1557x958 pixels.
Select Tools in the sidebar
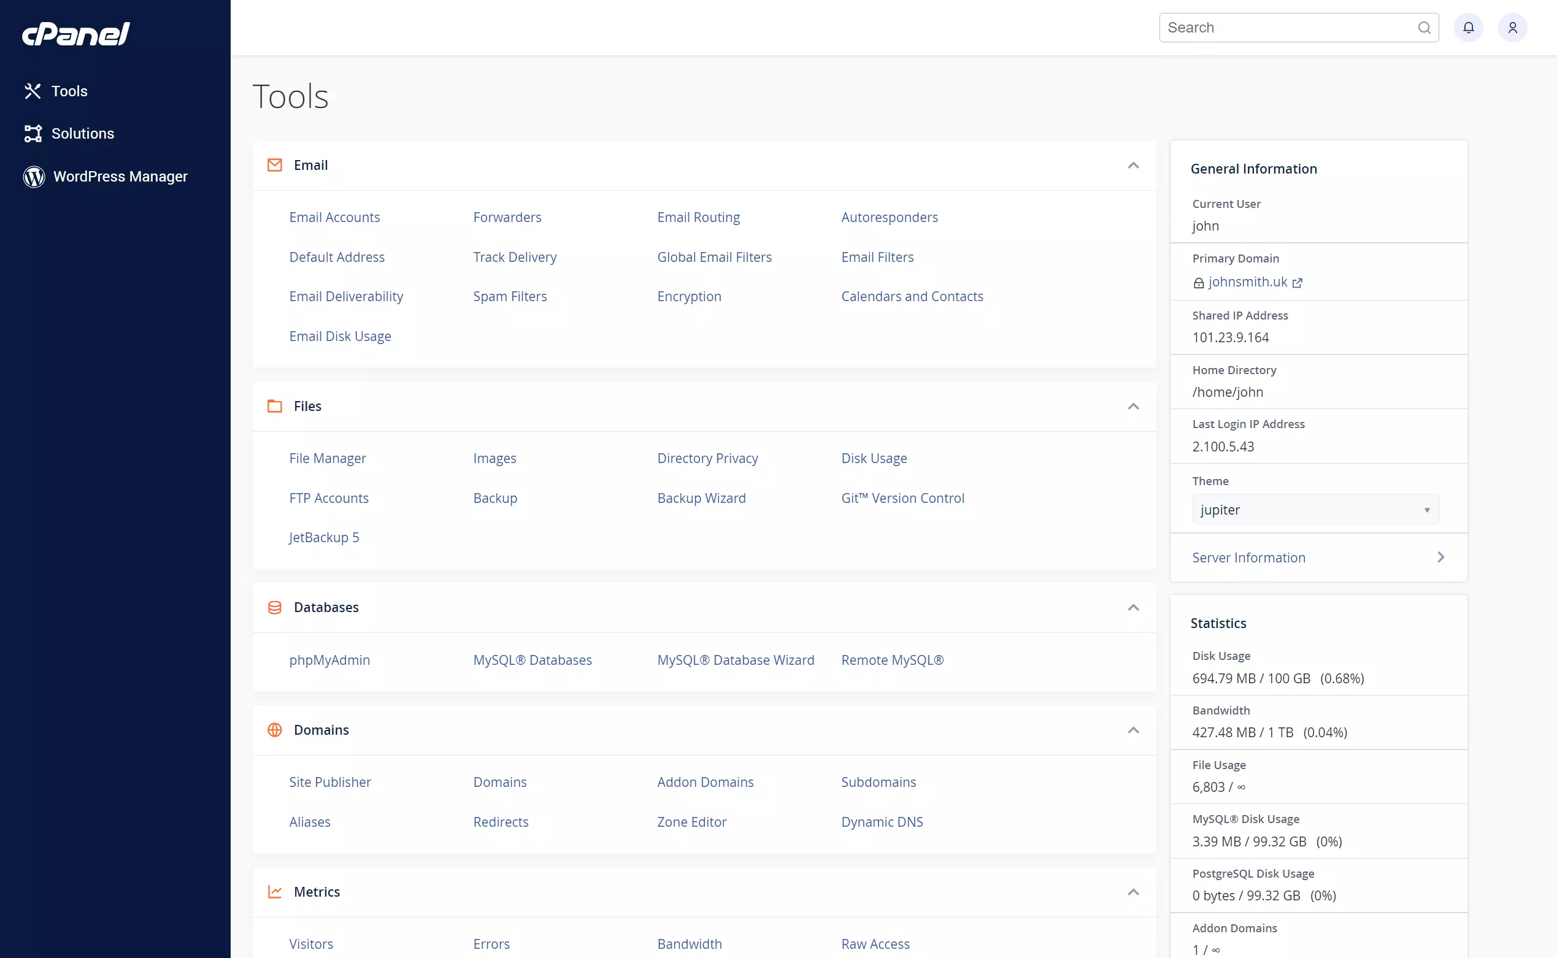[x=69, y=91]
